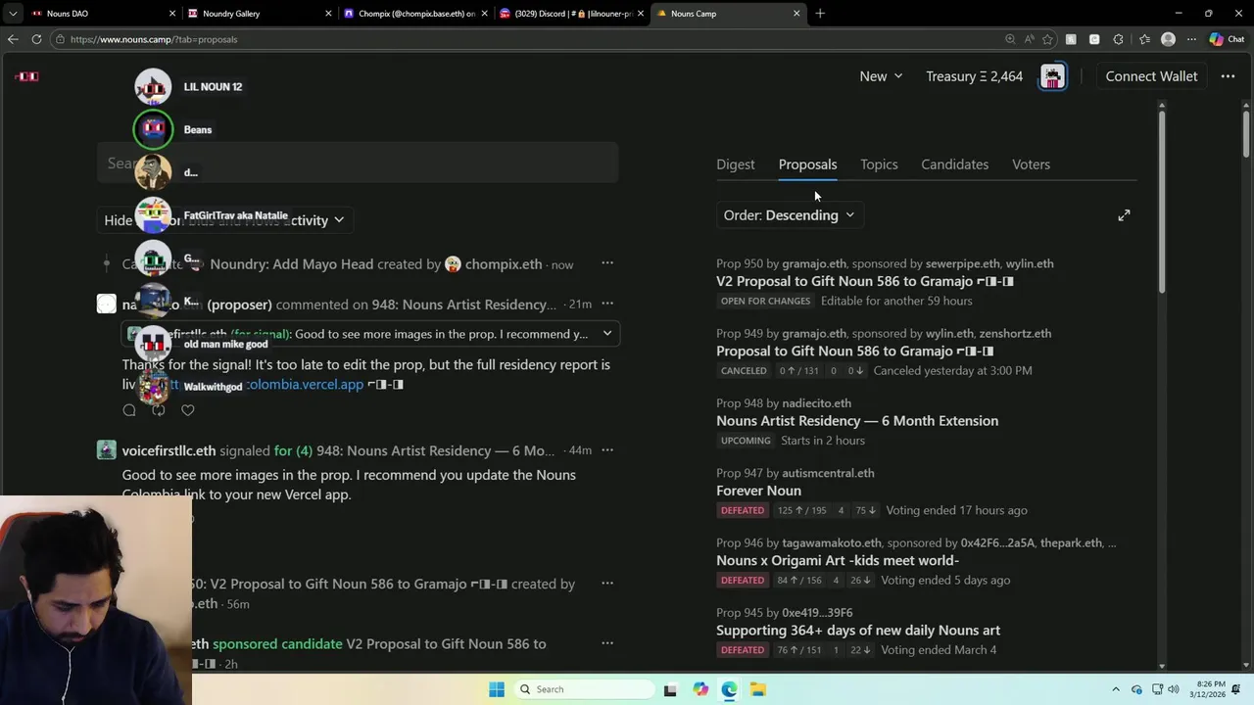The height and width of the screenshot is (705, 1254).
Task: Open browser profile avatar
Action: pyautogui.click(x=1168, y=39)
